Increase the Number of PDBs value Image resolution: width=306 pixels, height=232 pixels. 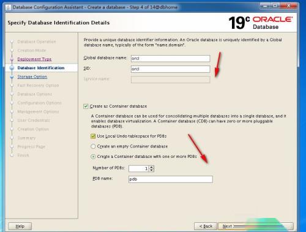(151, 167)
